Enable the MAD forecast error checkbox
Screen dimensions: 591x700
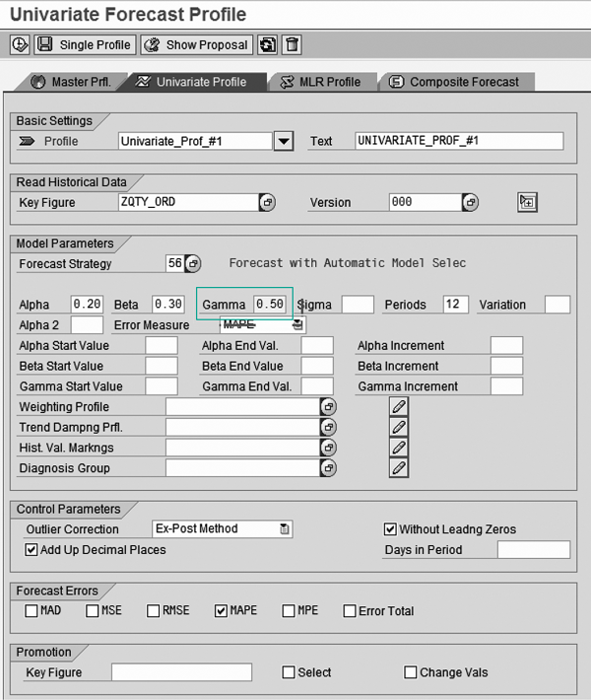tap(32, 610)
